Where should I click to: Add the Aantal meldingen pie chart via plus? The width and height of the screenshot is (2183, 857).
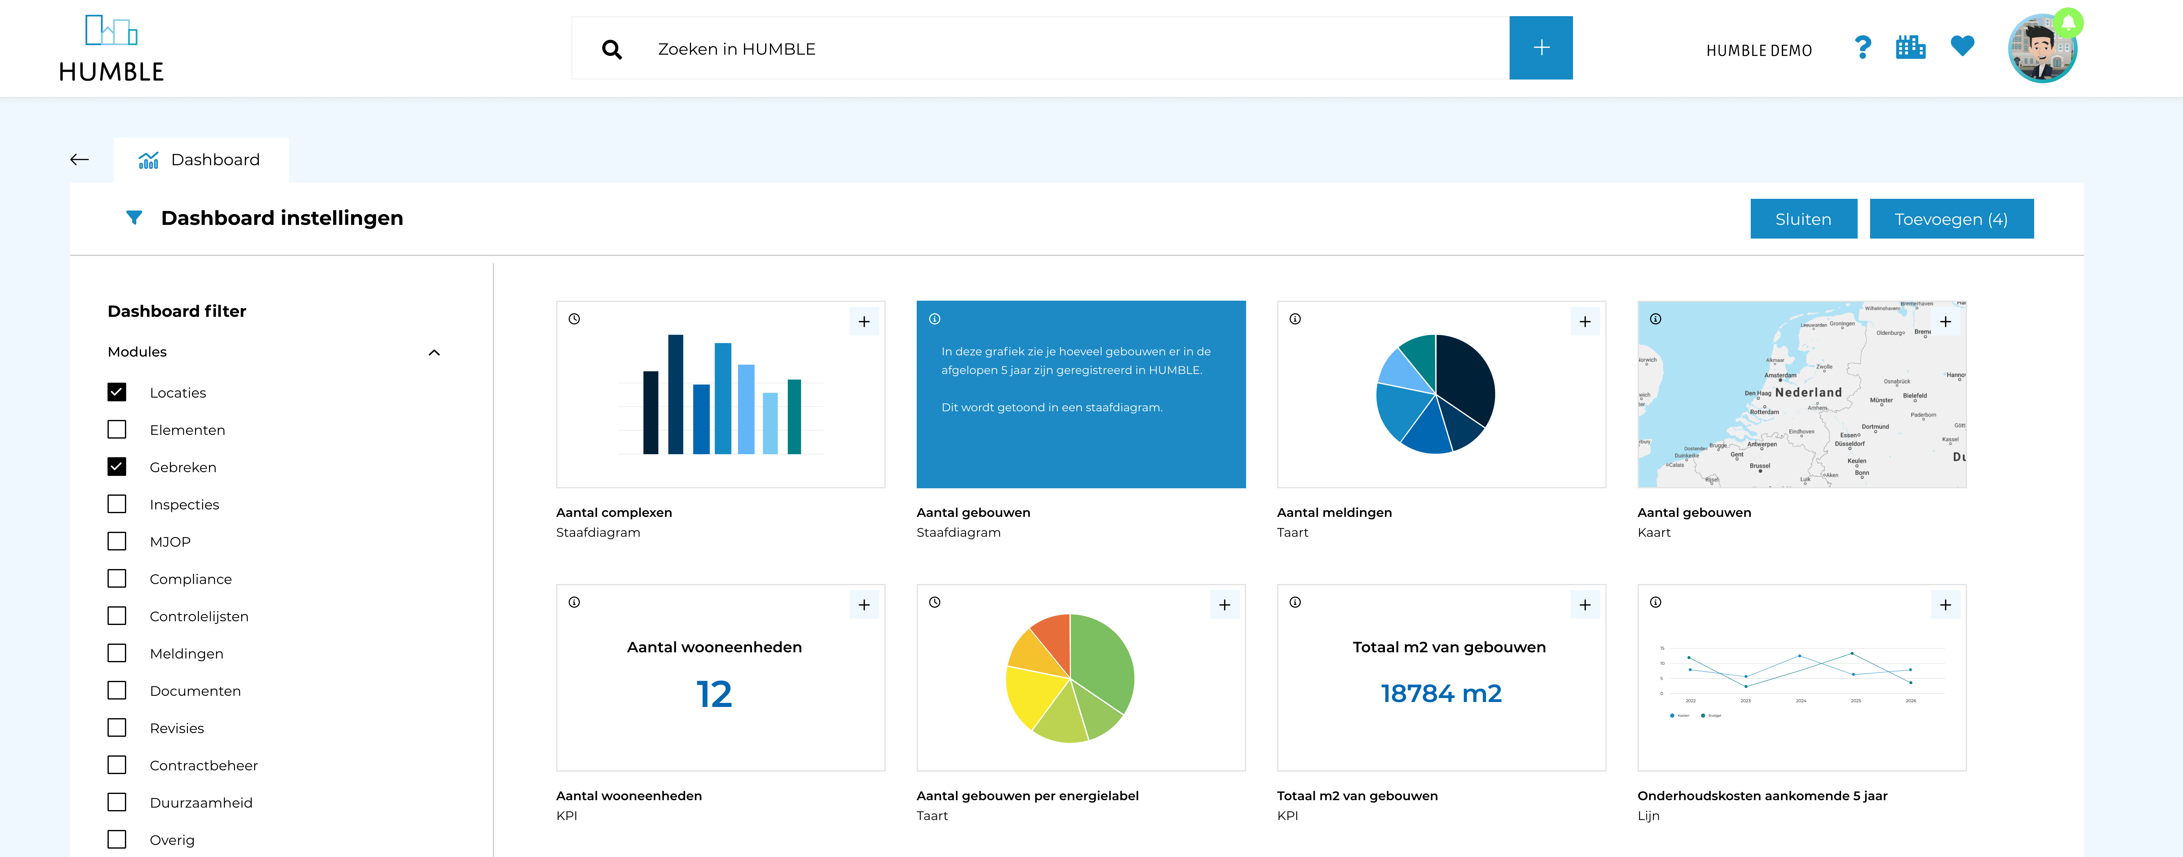[x=1585, y=322]
